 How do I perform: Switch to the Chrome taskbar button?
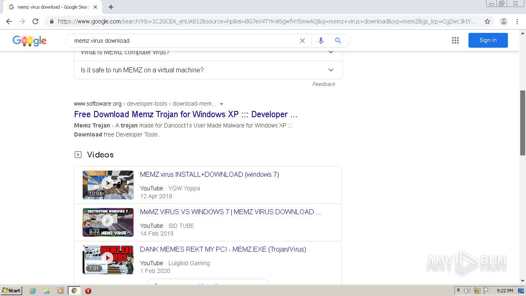[74, 291]
